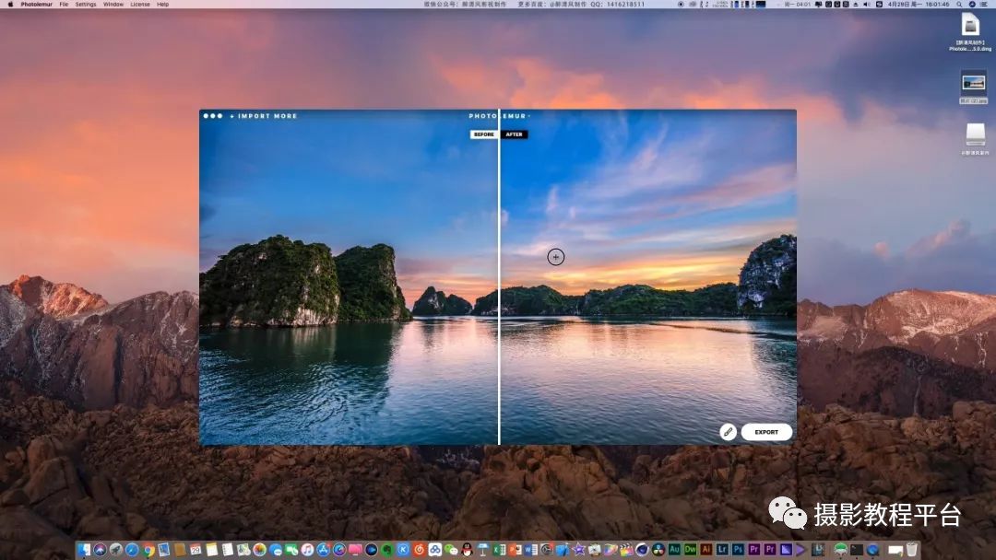
Task: Open the File menu
Action: click(x=64, y=5)
